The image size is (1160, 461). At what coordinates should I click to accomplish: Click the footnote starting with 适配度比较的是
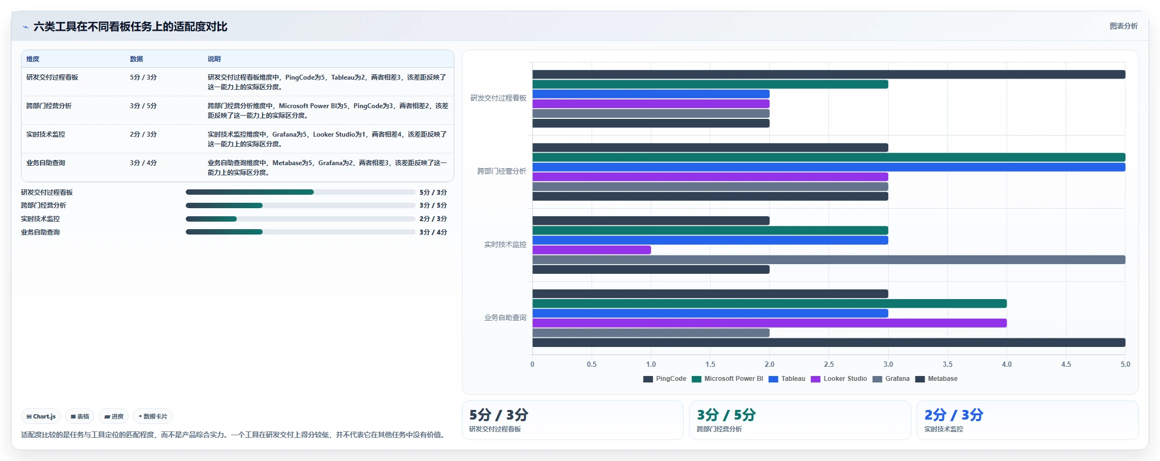point(234,435)
